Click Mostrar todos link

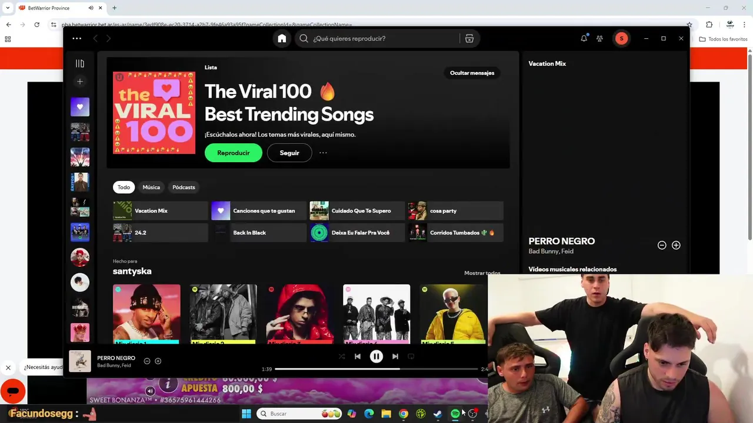click(x=482, y=273)
